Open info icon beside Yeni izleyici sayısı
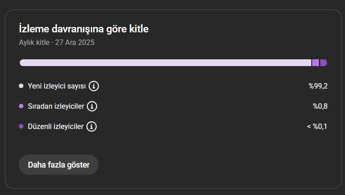 pyautogui.click(x=94, y=86)
